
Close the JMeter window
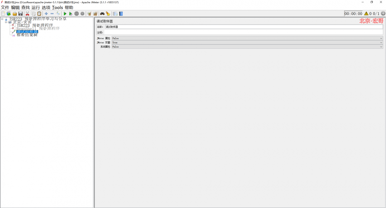[381, 2]
